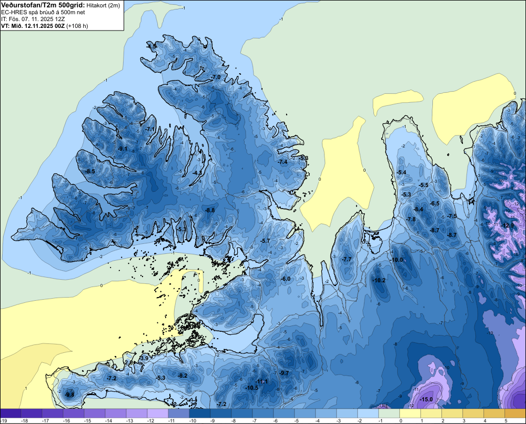Click the VT: Mið. 12.11.2025 00Z line
This screenshot has height=424, width=526.
pos(33,26)
